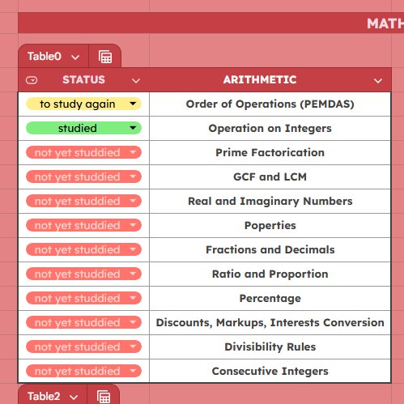Screen dimensions: 404x404
Task: Select the 'Operation on Integers' cell
Action: click(x=270, y=129)
